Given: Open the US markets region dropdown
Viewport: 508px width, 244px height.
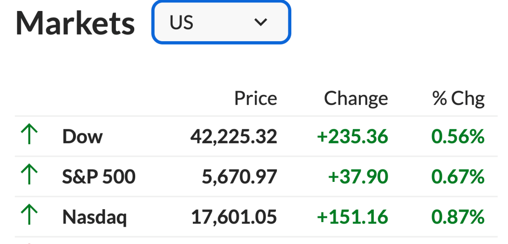Looking at the screenshot, I should [221, 22].
